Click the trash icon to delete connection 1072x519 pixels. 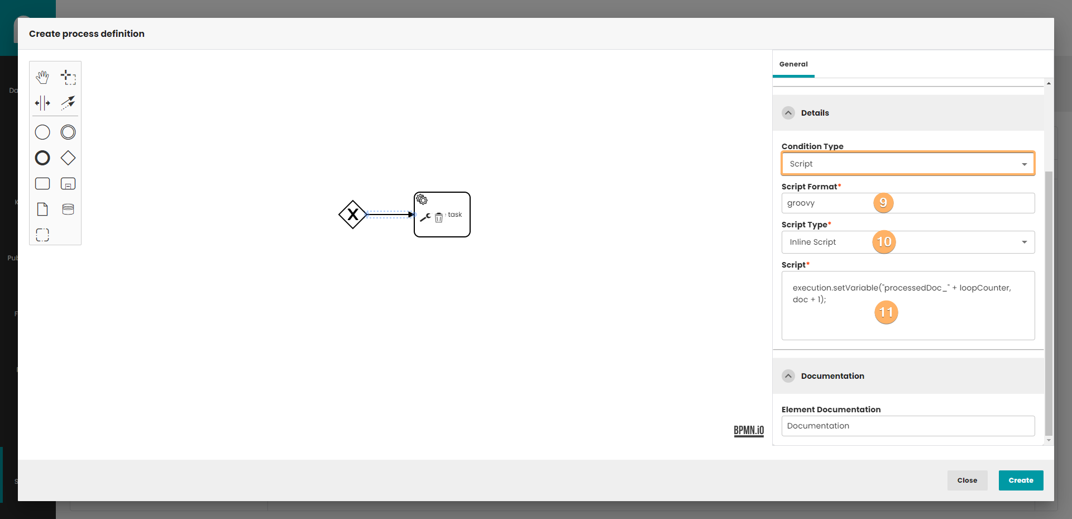point(439,217)
